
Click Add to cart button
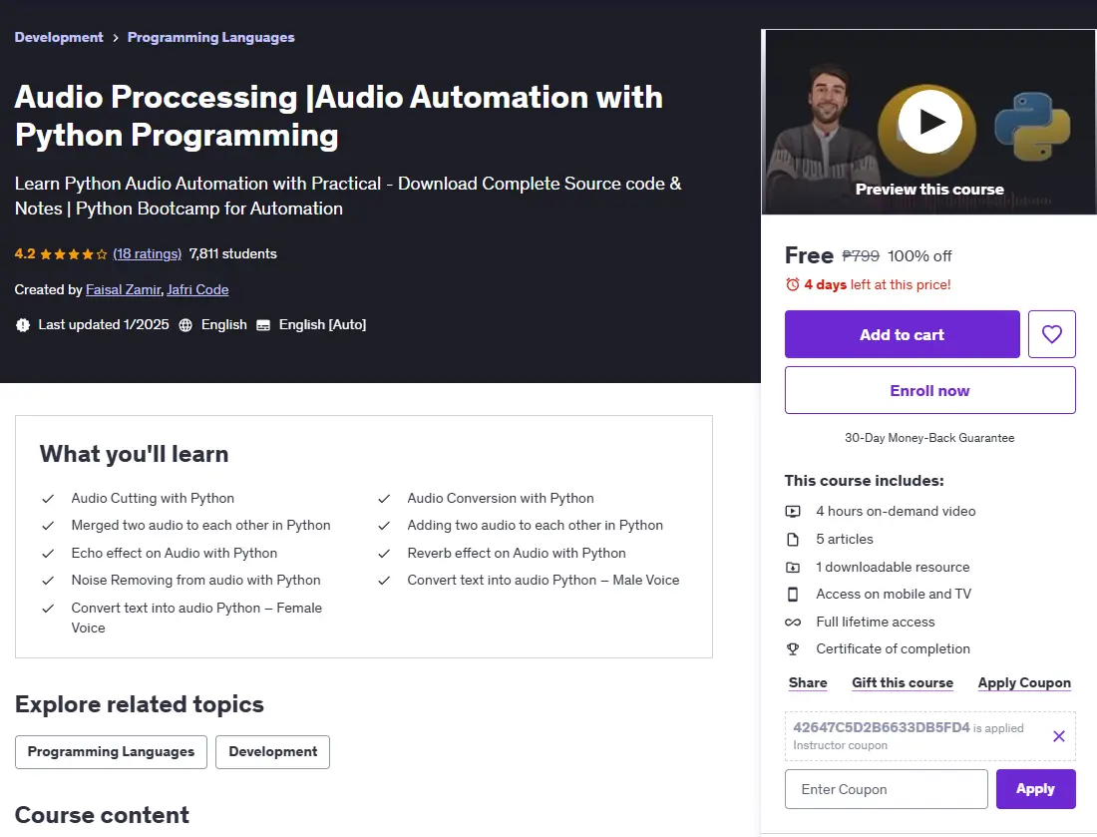(902, 334)
